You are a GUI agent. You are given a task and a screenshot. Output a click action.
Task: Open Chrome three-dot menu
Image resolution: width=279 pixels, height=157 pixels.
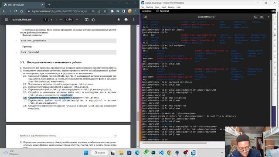136,11
